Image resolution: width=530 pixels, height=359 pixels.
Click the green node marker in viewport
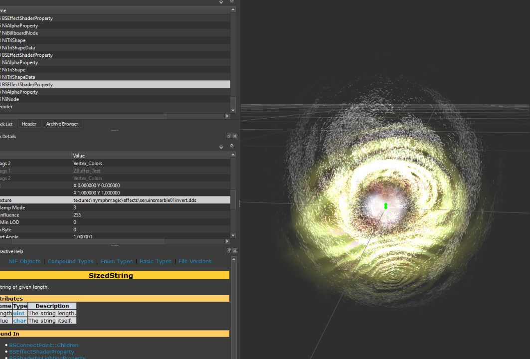point(386,206)
